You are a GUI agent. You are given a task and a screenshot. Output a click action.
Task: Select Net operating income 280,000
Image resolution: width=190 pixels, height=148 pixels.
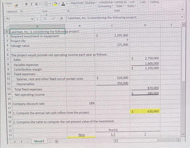tap(145, 93)
